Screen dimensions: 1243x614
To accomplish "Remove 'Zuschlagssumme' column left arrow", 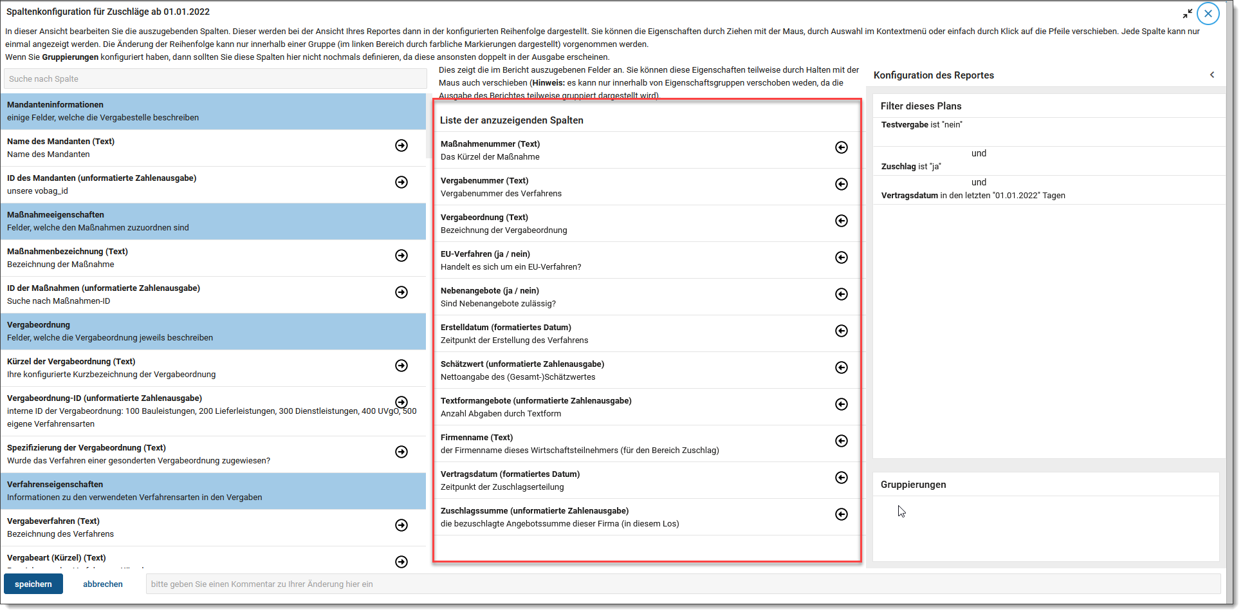I will 842,514.
